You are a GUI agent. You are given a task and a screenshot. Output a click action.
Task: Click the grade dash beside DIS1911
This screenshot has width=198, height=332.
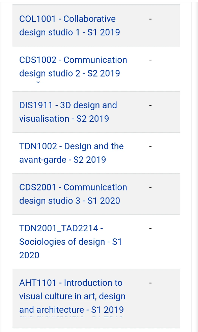(x=150, y=105)
